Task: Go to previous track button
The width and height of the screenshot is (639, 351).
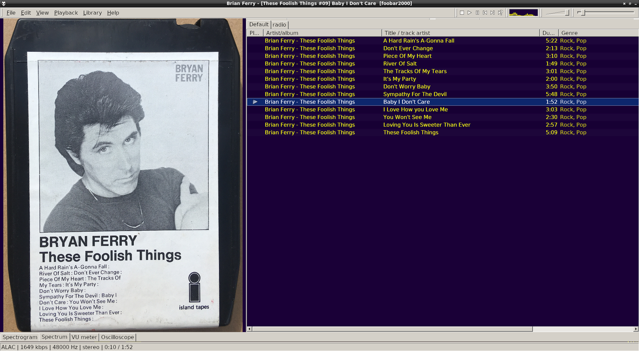Action: [x=485, y=12]
